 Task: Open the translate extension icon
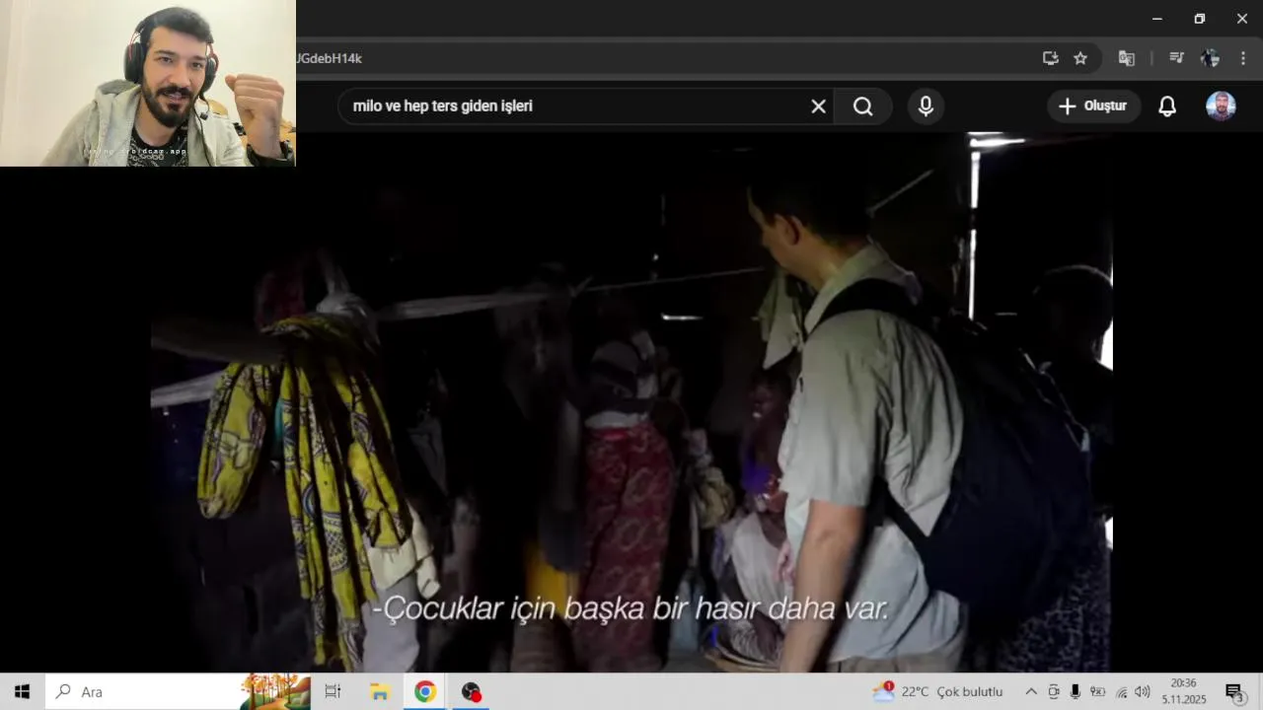coord(1126,58)
